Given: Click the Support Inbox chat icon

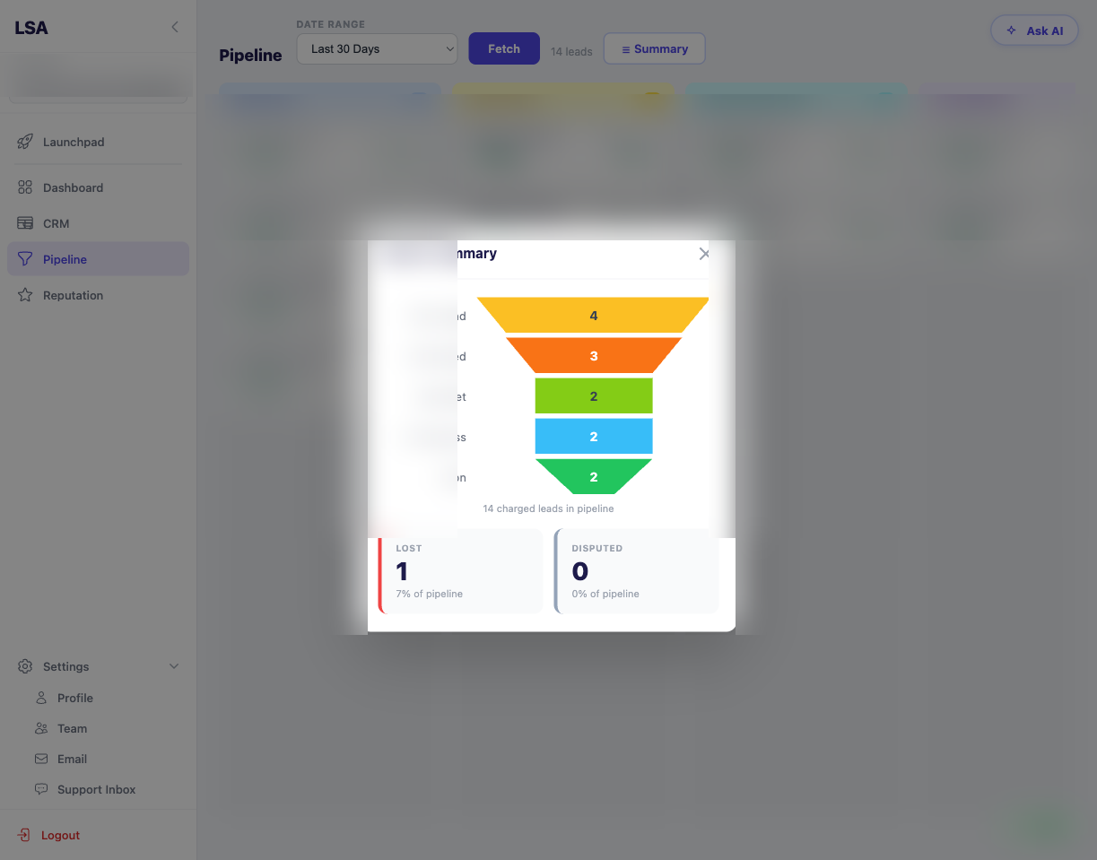Looking at the screenshot, I should click(x=41, y=789).
